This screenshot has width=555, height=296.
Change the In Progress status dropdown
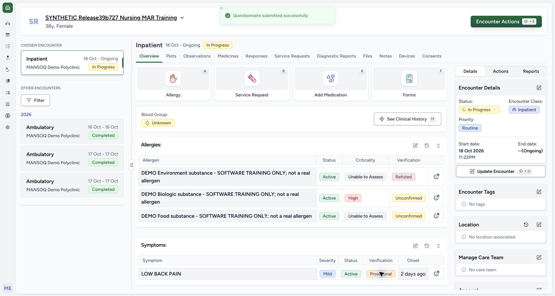click(479, 110)
